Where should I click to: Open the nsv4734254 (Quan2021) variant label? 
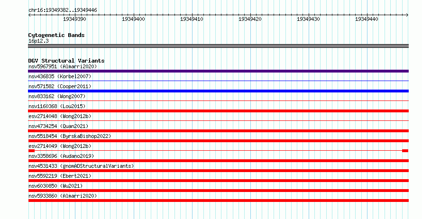[x=58, y=126]
